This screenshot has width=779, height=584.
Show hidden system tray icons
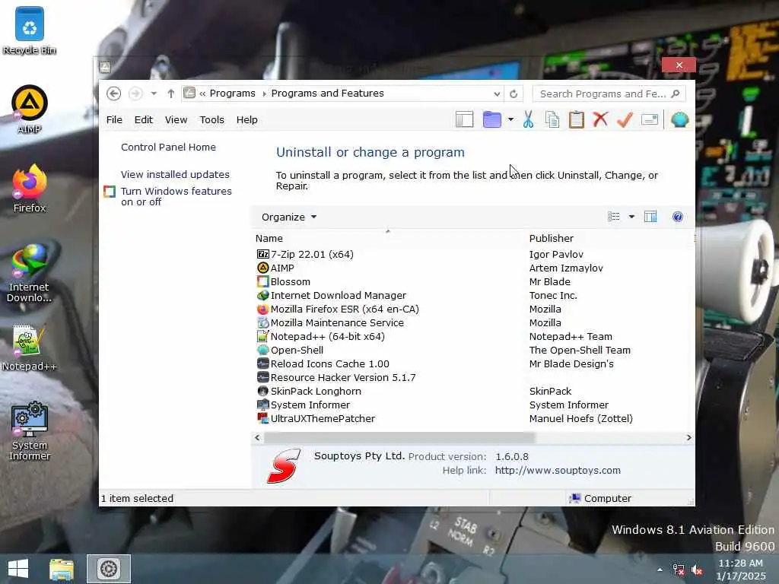click(660, 570)
